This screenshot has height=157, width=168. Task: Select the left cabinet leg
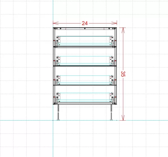(x=58, y=112)
